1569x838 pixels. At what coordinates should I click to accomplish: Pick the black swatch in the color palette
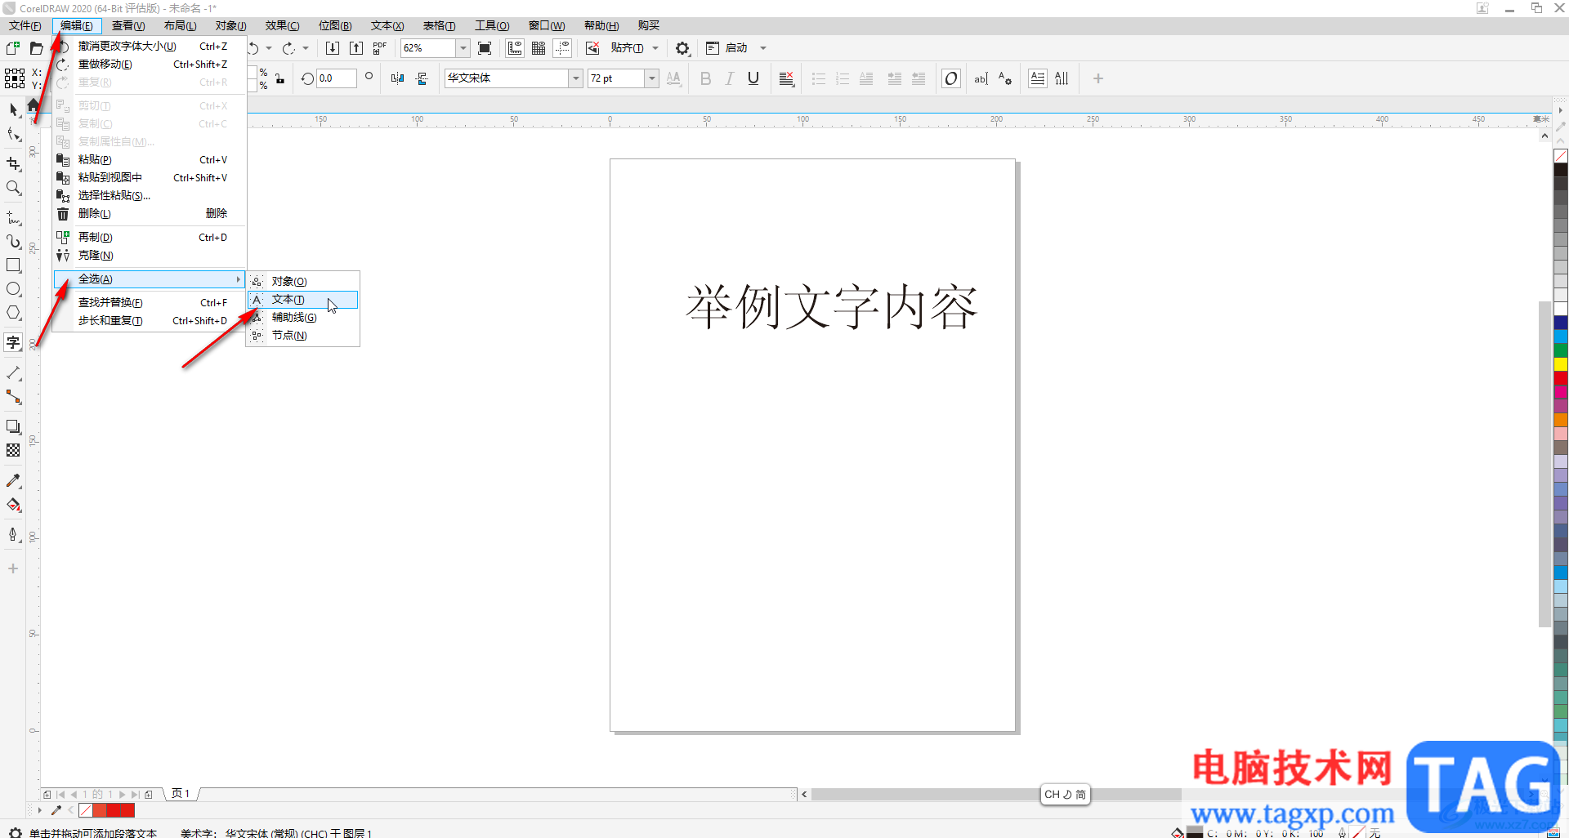(x=1561, y=170)
